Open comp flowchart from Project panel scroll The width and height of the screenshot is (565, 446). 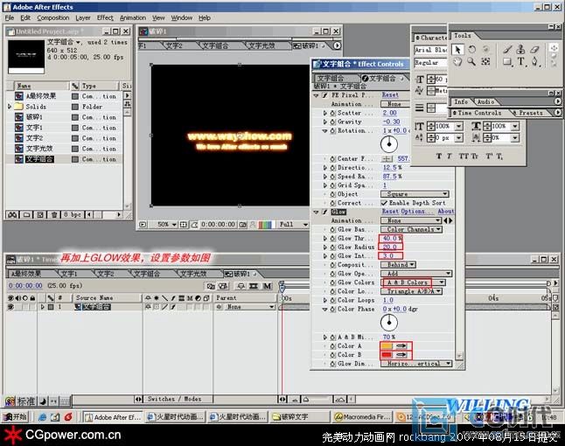(127, 104)
